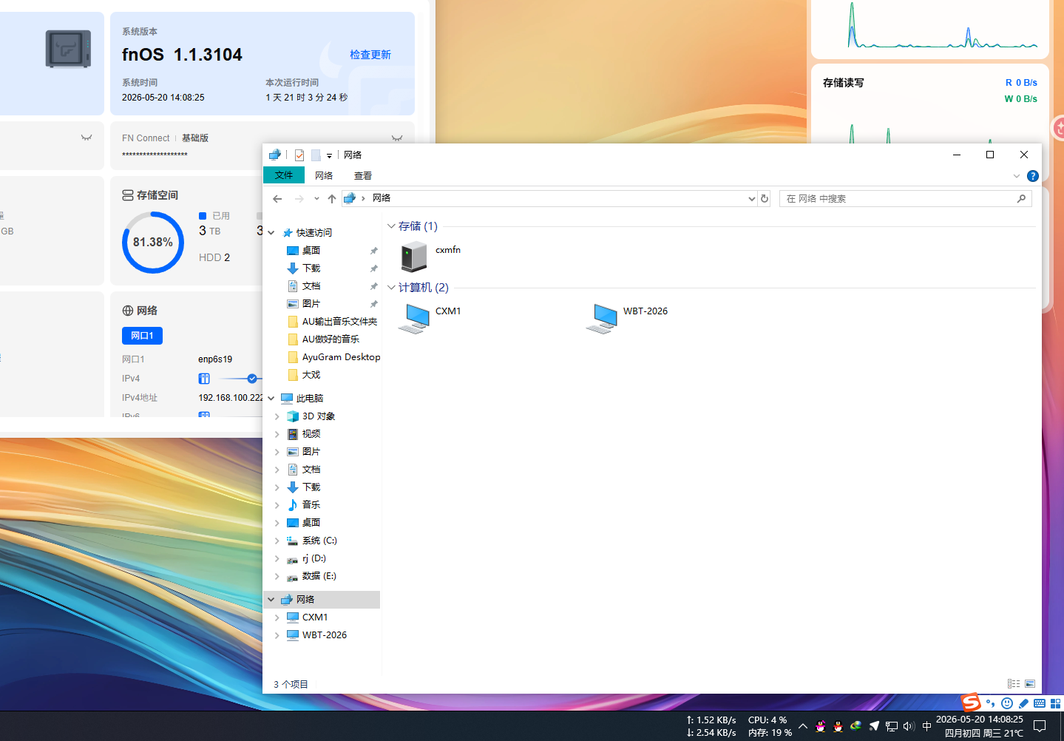Viewport: 1064px width, 741px height.
Task: Open Sogou emoji smiley icon
Action: (1007, 703)
